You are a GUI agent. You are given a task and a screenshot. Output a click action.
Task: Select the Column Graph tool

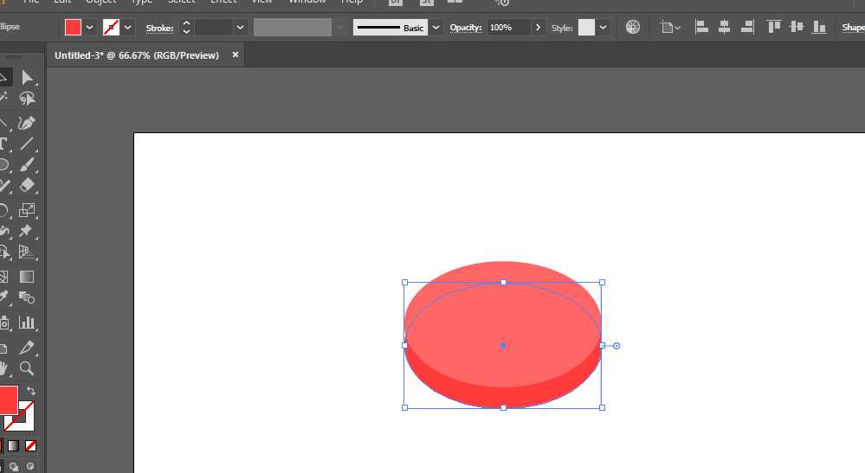pos(27,323)
